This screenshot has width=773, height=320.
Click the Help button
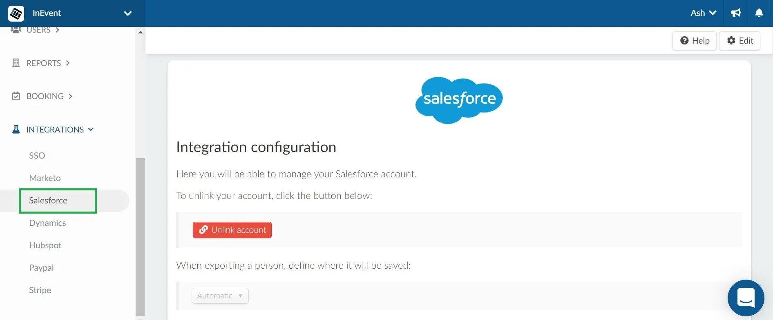[695, 41]
